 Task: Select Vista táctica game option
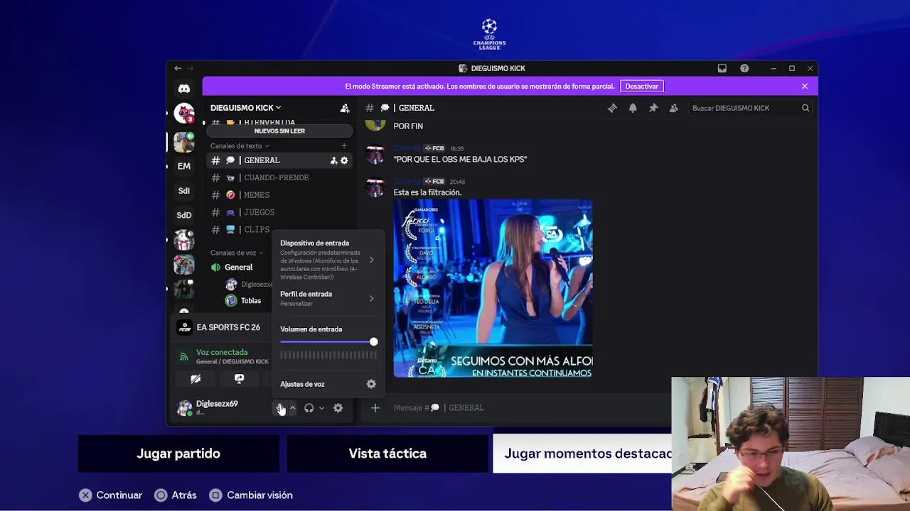point(387,454)
